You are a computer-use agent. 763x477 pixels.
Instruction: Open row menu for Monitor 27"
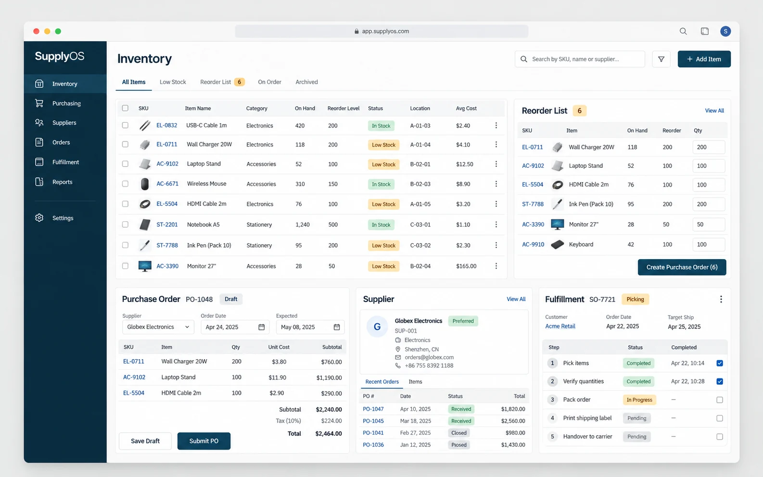tap(496, 266)
